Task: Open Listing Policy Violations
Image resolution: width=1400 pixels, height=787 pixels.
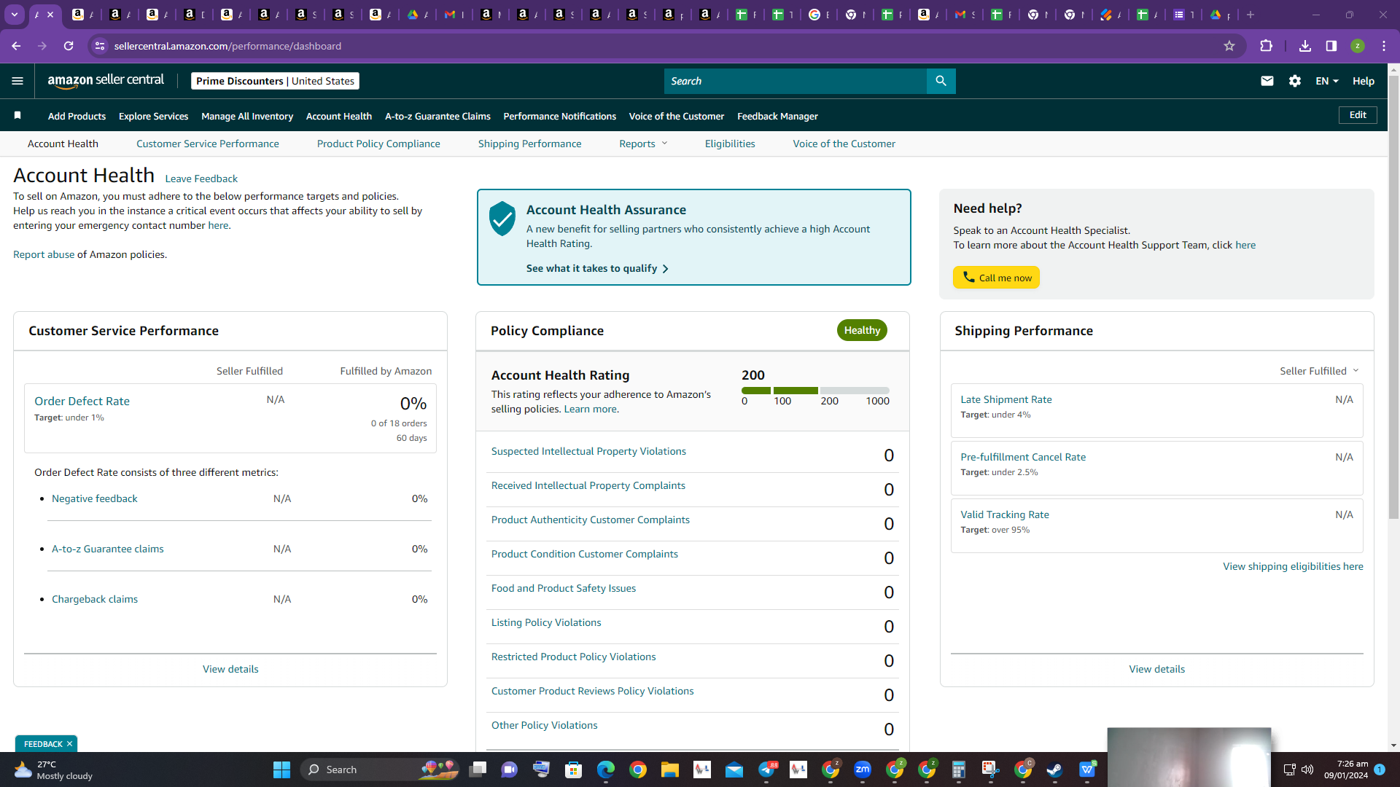Action: [x=546, y=622]
